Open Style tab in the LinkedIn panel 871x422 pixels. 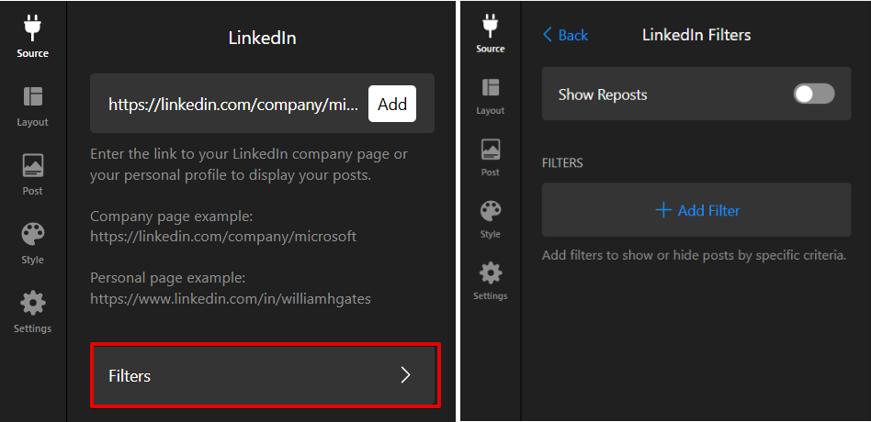point(32,243)
